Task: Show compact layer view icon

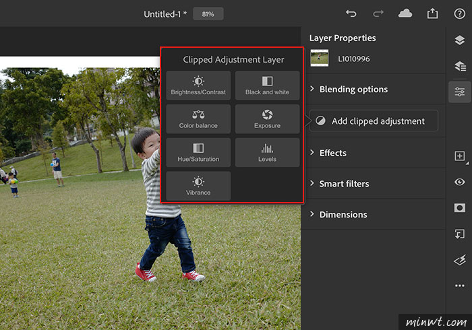Action: pyautogui.click(x=460, y=40)
